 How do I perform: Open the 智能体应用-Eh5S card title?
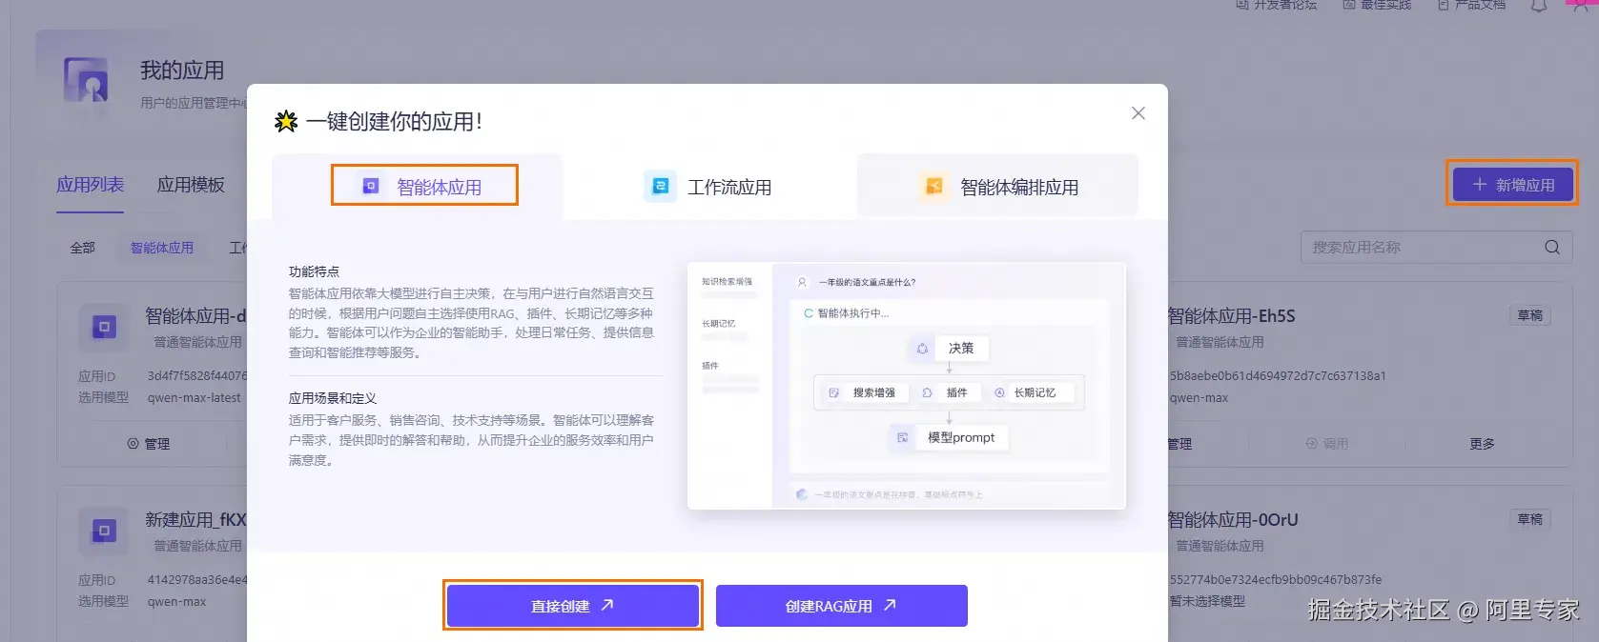(1231, 316)
